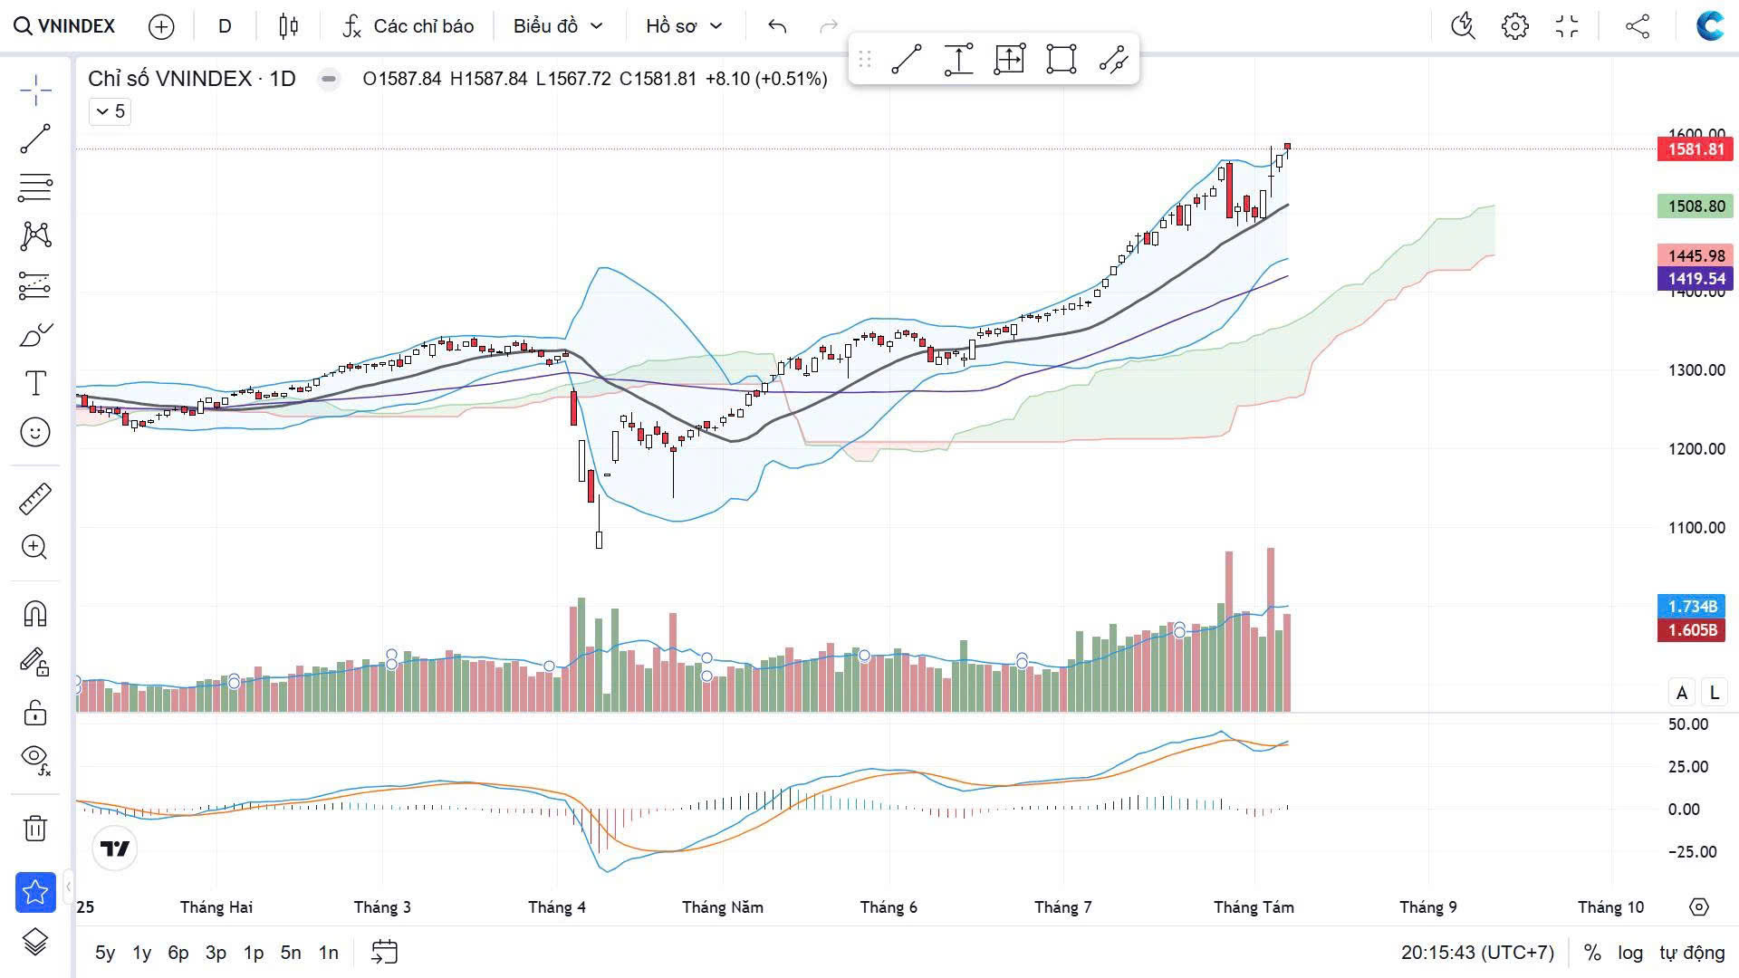Screen dimensions: 1739x978
Task: Click the 1581.81 current price label
Action: point(1695,149)
